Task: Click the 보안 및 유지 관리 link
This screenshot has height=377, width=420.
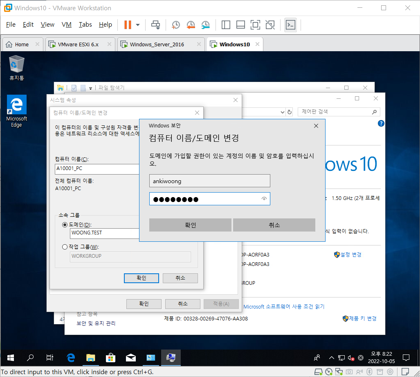Action: tap(96, 323)
